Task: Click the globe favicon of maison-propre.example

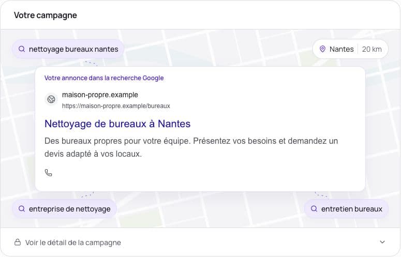Action: point(51,99)
